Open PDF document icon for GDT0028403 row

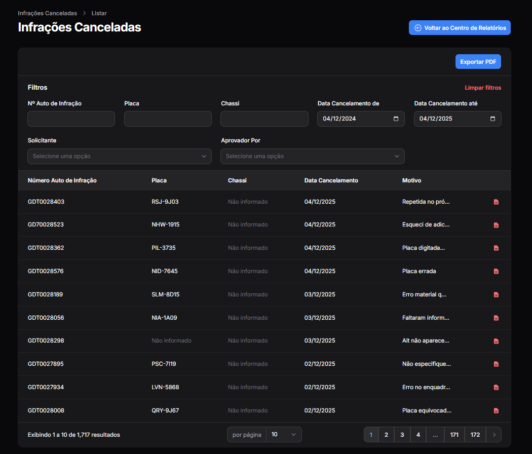click(x=496, y=202)
